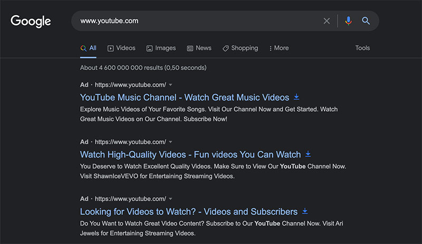Start voice search with microphone icon

(x=348, y=21)
